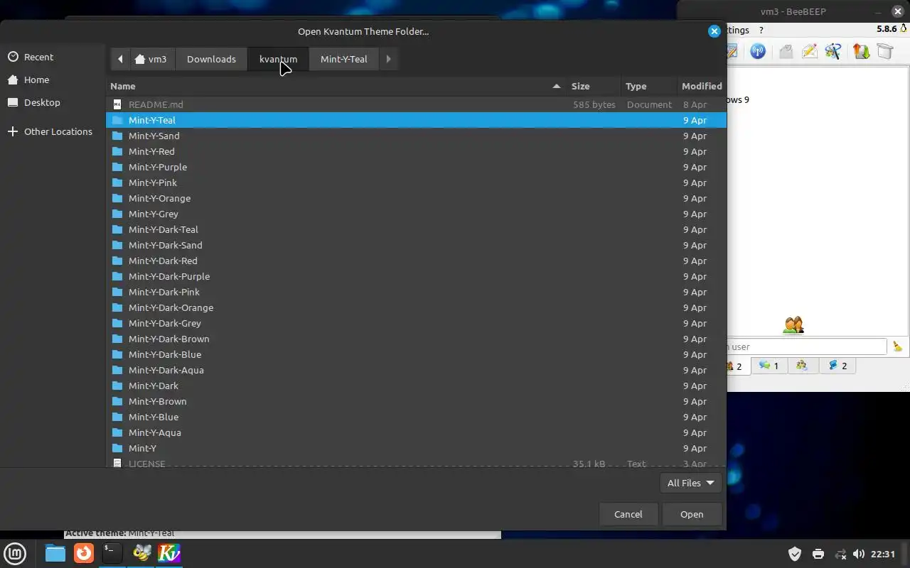Viewport: 910px width, 568px height.
Task: Click the printer tray icon
Action: pyautogui.click(x=818, y=554)
